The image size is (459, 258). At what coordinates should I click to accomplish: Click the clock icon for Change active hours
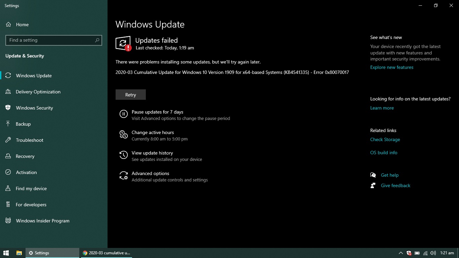(x=124, y=135)
